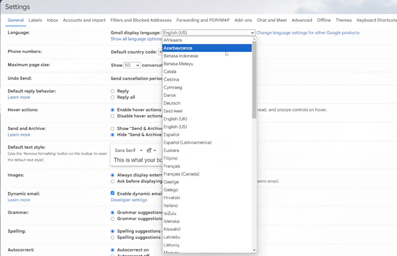Click the Gmail display language combo box
Viewport: 397px width, 256px height.
209,33
